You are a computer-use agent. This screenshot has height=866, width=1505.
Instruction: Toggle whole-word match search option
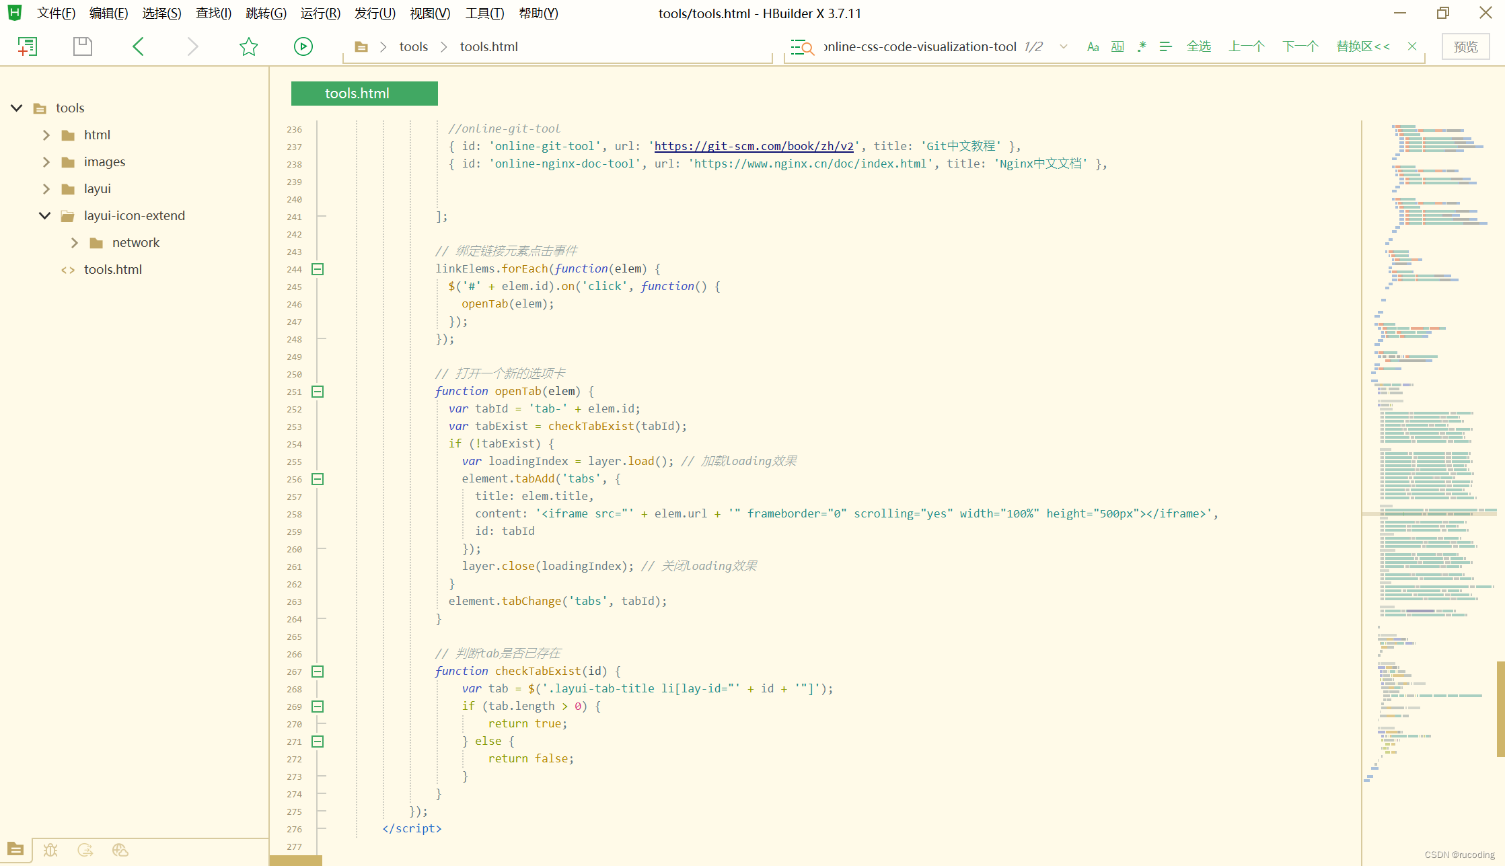(x=1117, y=46)
